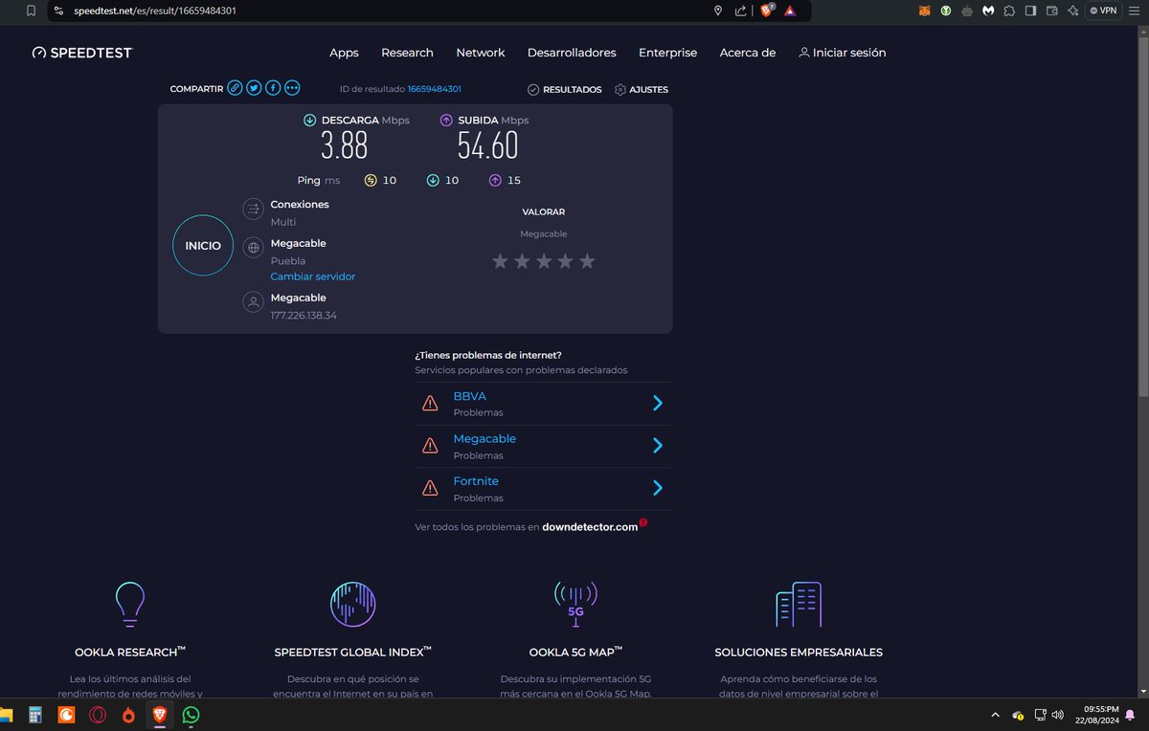This screenshot has width=1149, height=731.
Task: Show hidden tray icons chevron
Action: [x=995, y=715]
